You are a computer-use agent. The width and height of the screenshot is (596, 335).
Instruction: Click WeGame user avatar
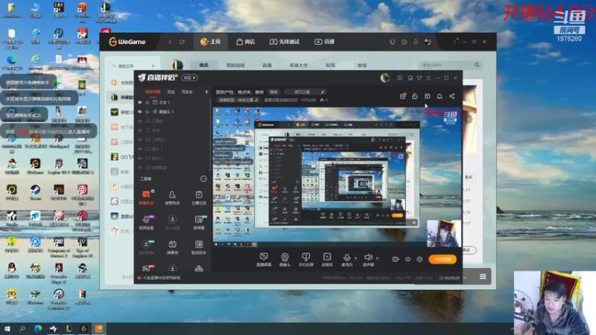pos(428,42)
